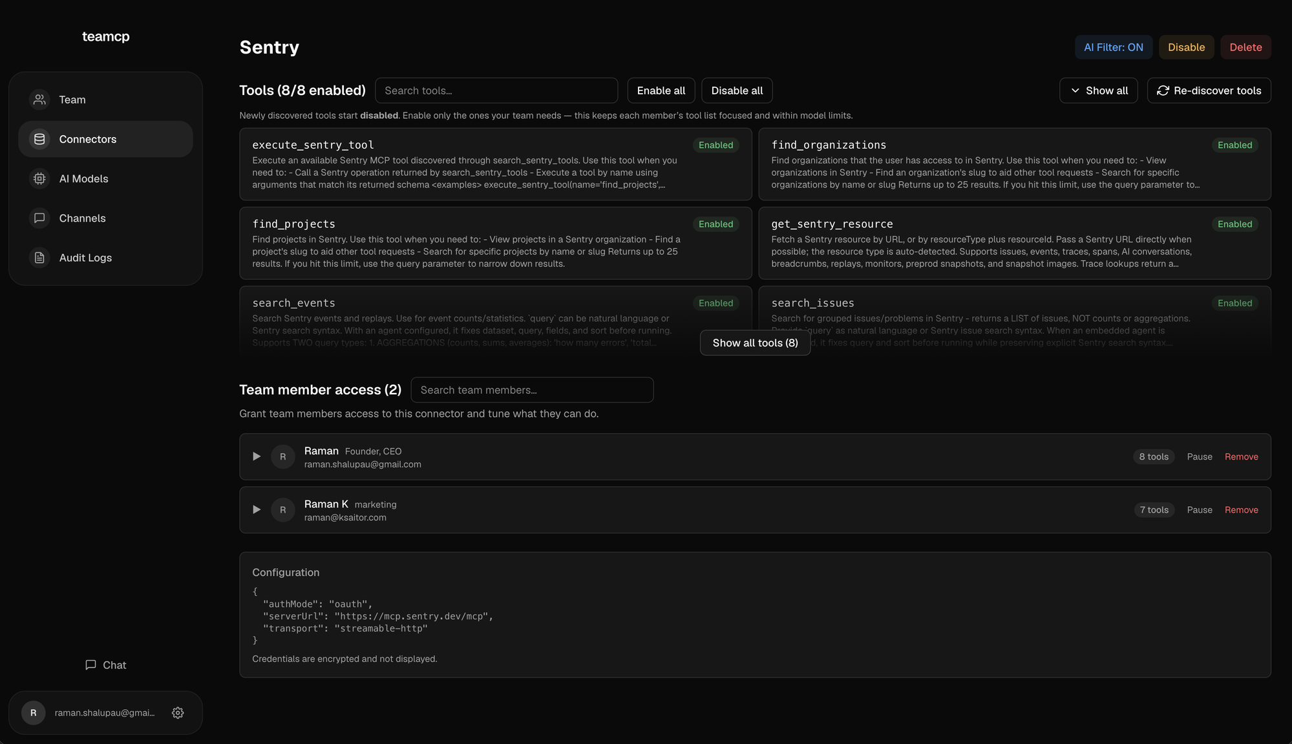Image resolution: width=1292 pixels, height=744 pixels.
Task: Open settings via the gear icon
Action: point(178,712)
